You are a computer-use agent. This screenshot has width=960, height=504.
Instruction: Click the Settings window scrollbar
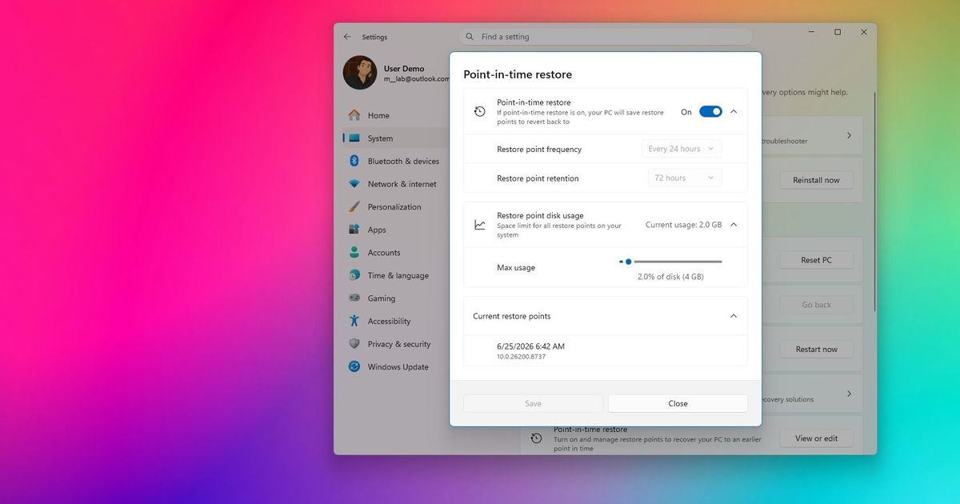point(874,200)
